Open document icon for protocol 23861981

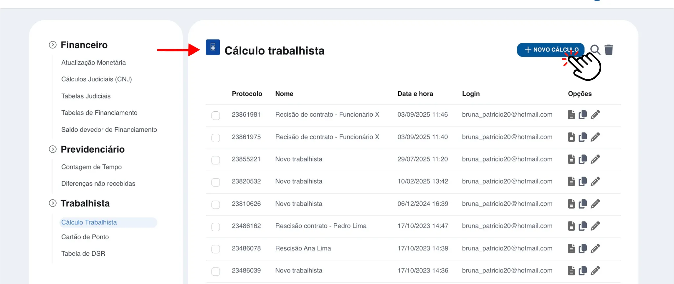click(x=571, y=115)
